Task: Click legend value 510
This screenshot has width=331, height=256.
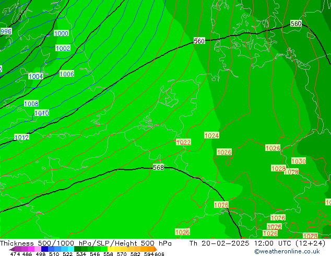Action: (x=54, y=254)
